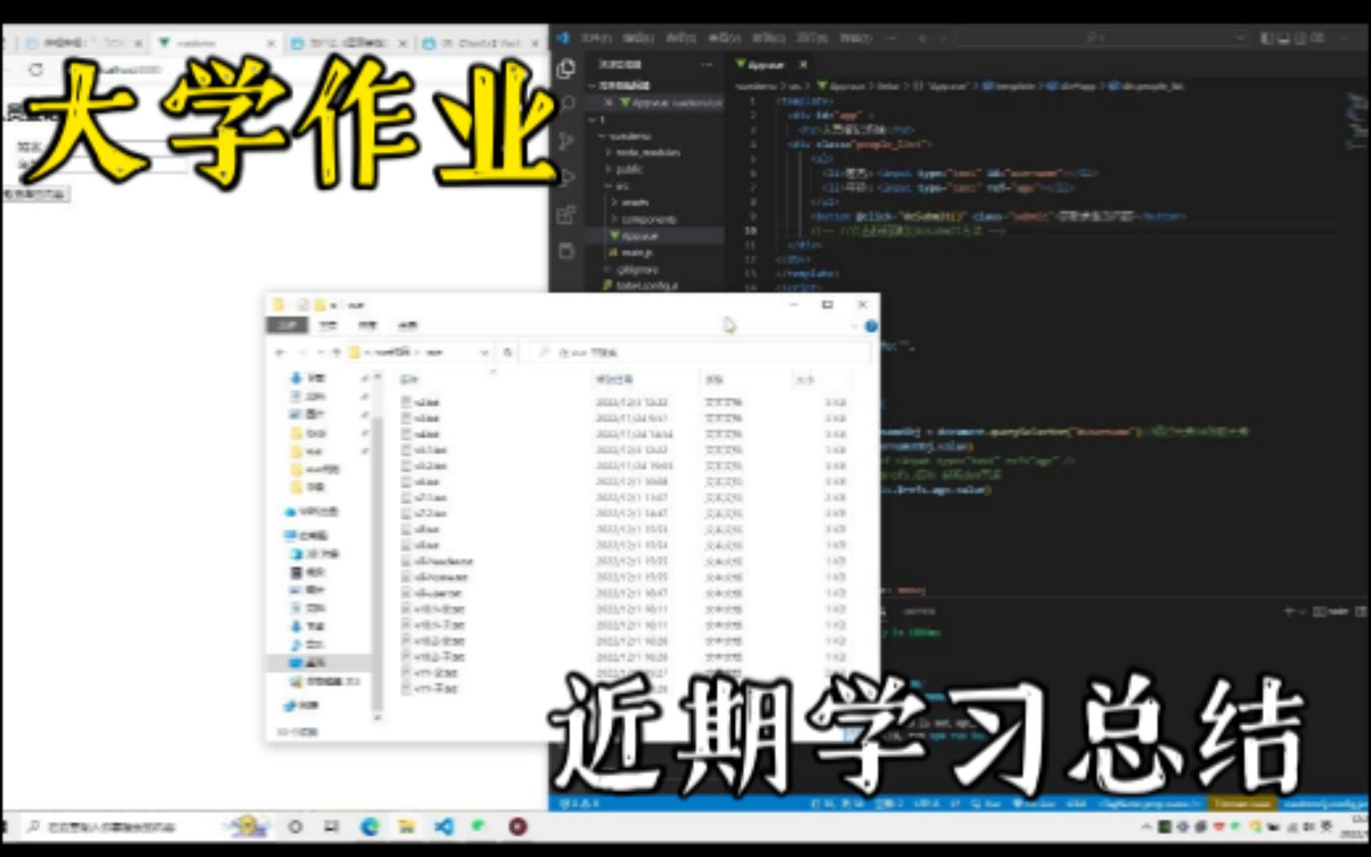This screenshot has height=857, width=1371.
Task: Open the second ribbon tab in Explorer
Action: point(328,325)
